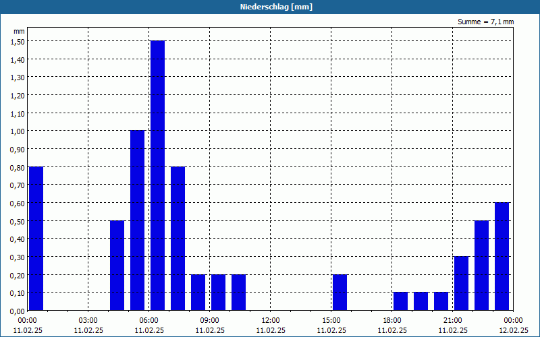Select the 0,90 y-axis label

pos(17,149)
